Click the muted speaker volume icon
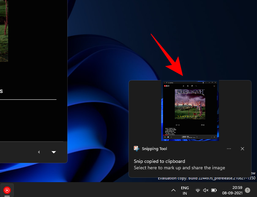Image resolution: width=257 pixels, height=197 pixels. point(206,190)
